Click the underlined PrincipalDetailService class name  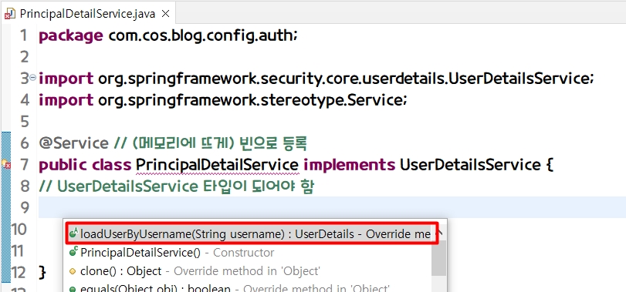(x=217, y=164)
